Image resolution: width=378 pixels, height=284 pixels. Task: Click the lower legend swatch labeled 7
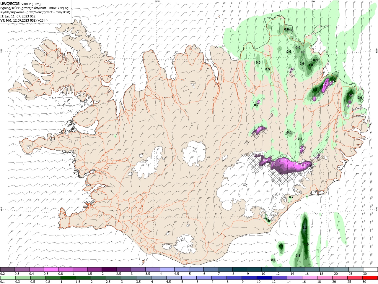(219, 278)
